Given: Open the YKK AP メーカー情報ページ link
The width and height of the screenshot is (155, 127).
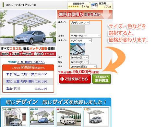Looking at the screenshot, I should [27, 62].
